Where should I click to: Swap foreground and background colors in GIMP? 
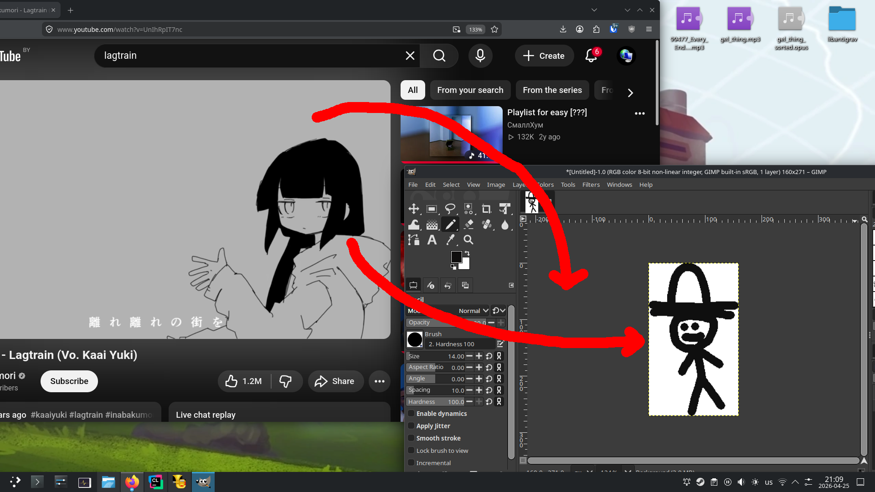(x=467, y=253)
